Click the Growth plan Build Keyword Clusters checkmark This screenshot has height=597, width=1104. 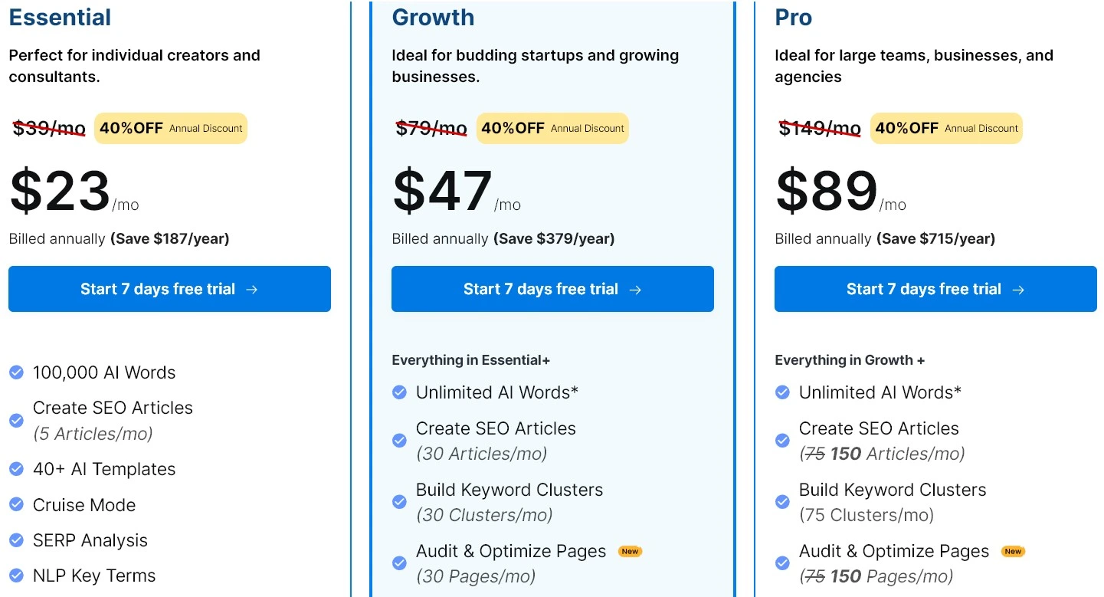399,502
